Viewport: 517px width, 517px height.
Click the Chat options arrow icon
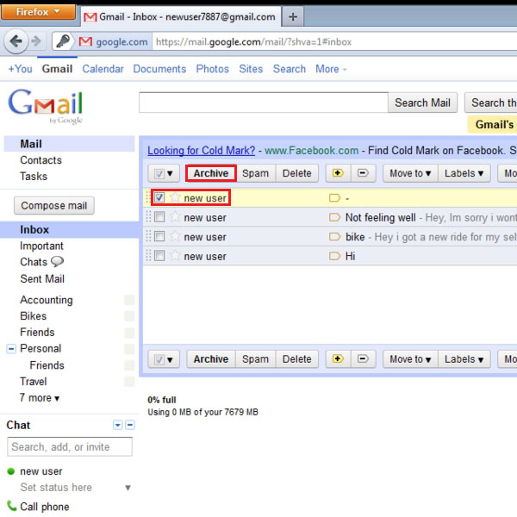[x=118, y=425]
